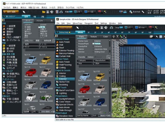Open the Sort by Name dropdown
The height and width of the screenshot is (124, 165).
tap(85, 116)
